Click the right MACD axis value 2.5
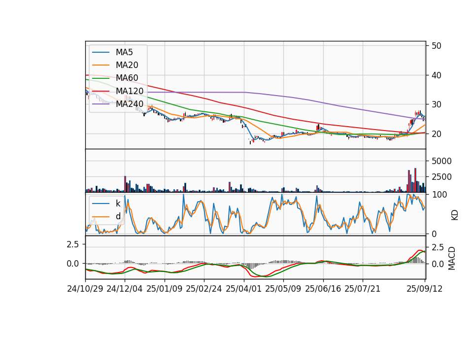The width and height of the screenshot is (473, 340). click(x=438, y=248)
